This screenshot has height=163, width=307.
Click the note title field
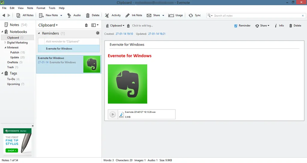[x=204, y=45]
